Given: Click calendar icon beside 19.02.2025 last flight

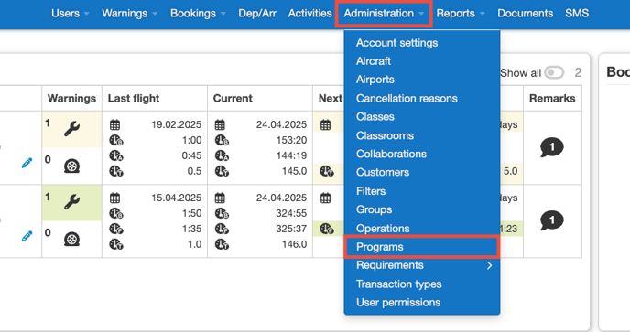Looking at the screenshot, I should (x=114, y=125).
